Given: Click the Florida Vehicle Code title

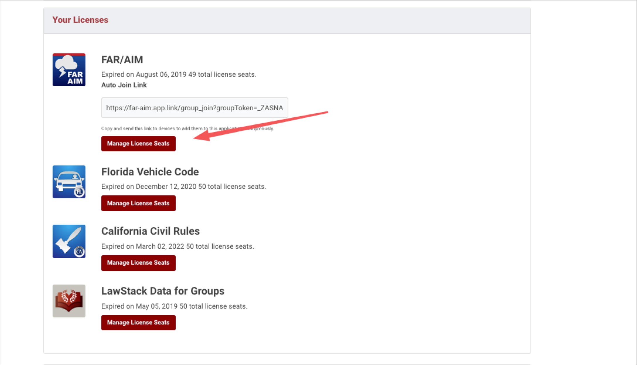Looking at the screenshot, I should (x=150, y=172).
